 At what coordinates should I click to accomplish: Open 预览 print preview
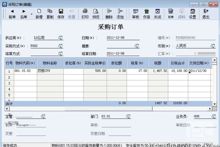click(96, 13)
